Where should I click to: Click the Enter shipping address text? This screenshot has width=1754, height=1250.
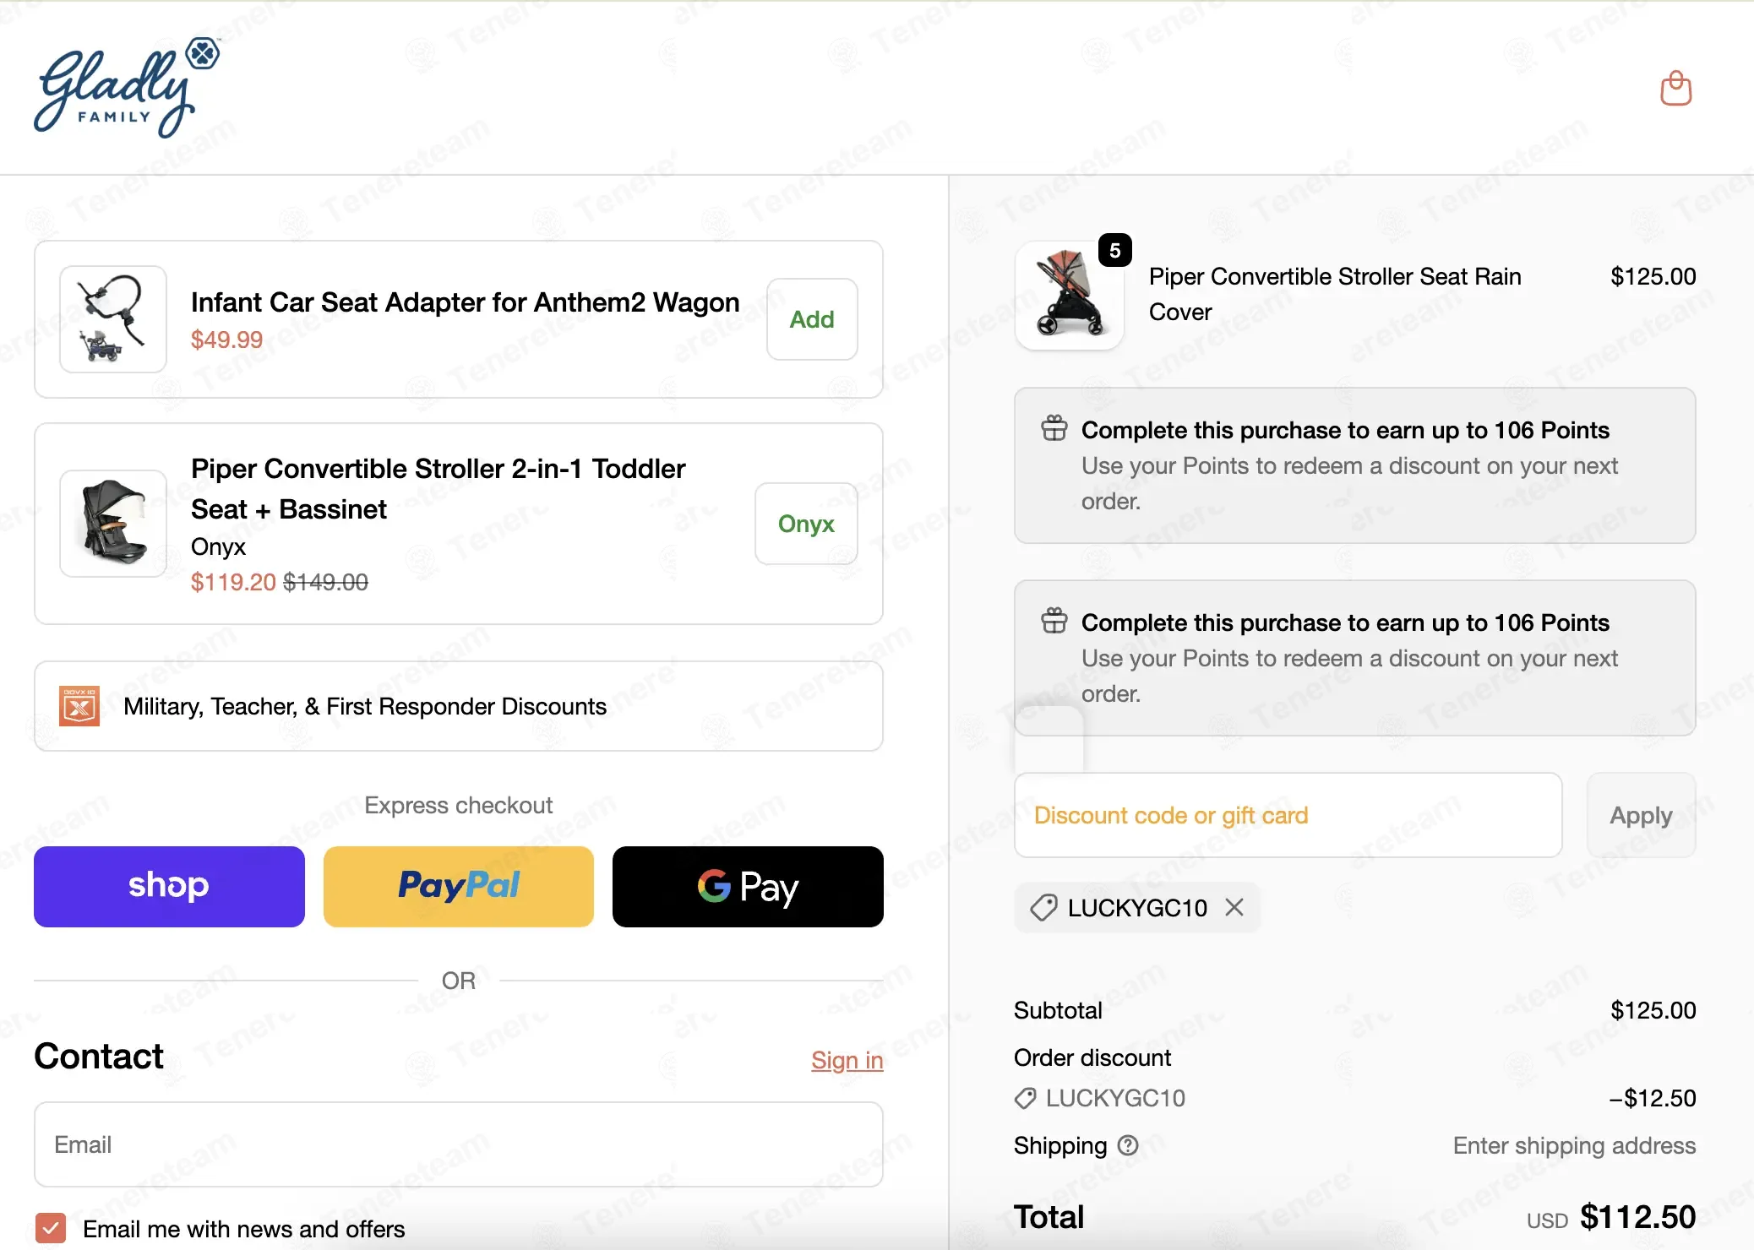click(1574, 1145)
